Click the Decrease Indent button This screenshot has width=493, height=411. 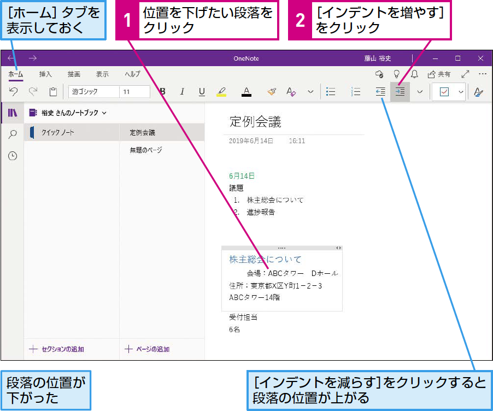(380, 91)
